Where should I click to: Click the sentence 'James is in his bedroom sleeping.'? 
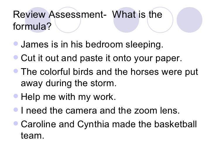tap(92, 45)
